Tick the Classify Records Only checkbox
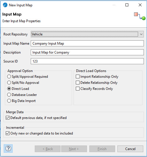Image resolution: width=147 pixels, height=157 pixels. coord(78,89)
